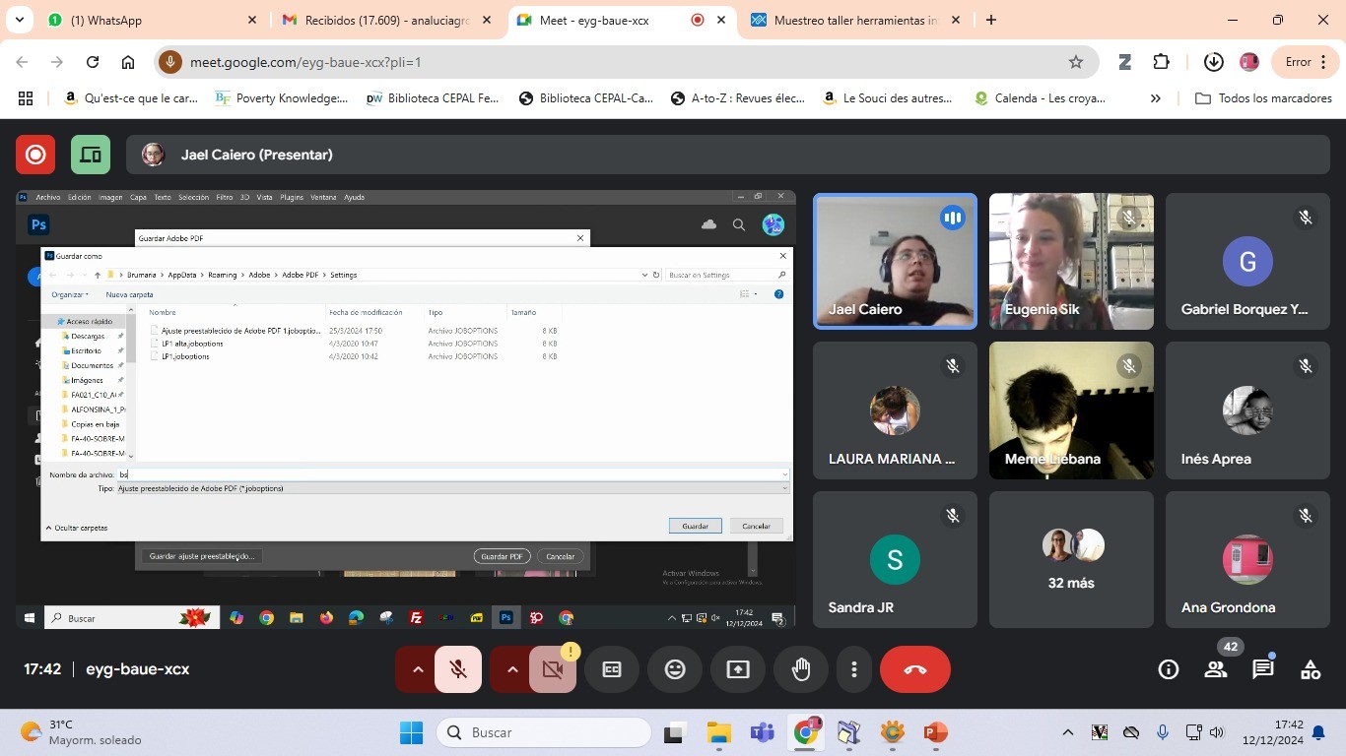Viewport: 1346px width, 756px height.
Task: Toggle closed captions
Action: click(x=612, y=669)
